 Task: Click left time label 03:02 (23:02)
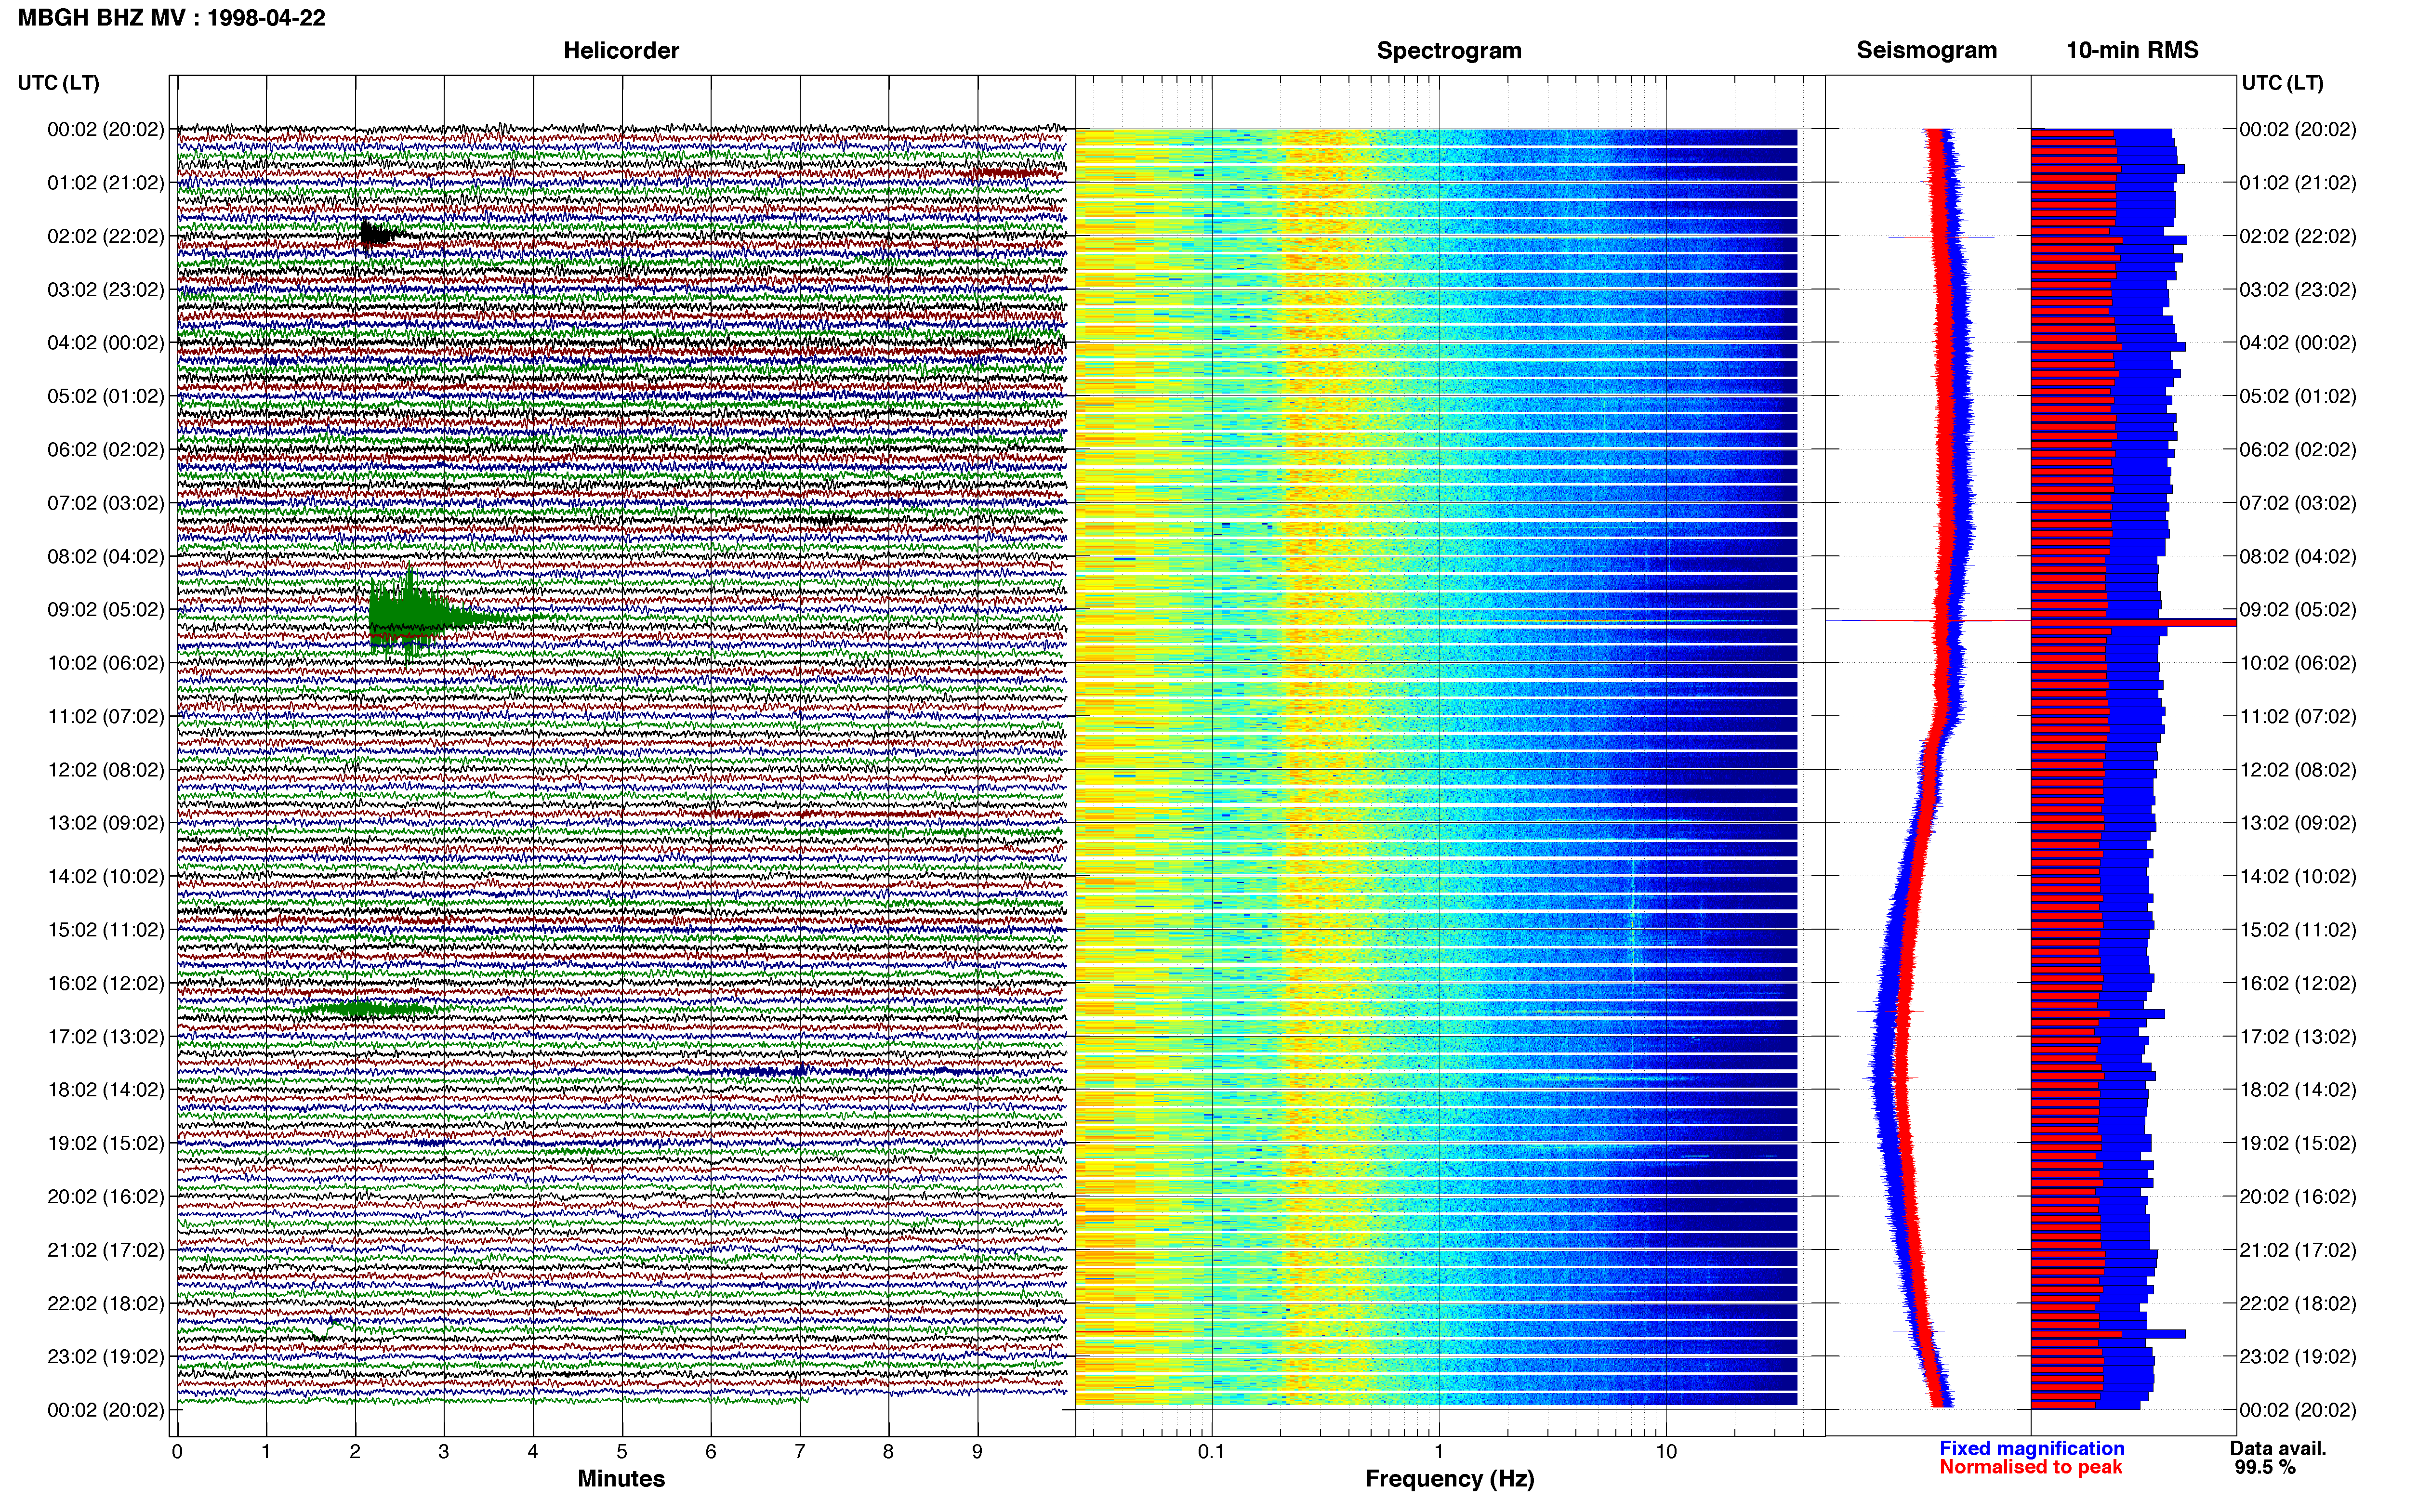coord(106,290)
